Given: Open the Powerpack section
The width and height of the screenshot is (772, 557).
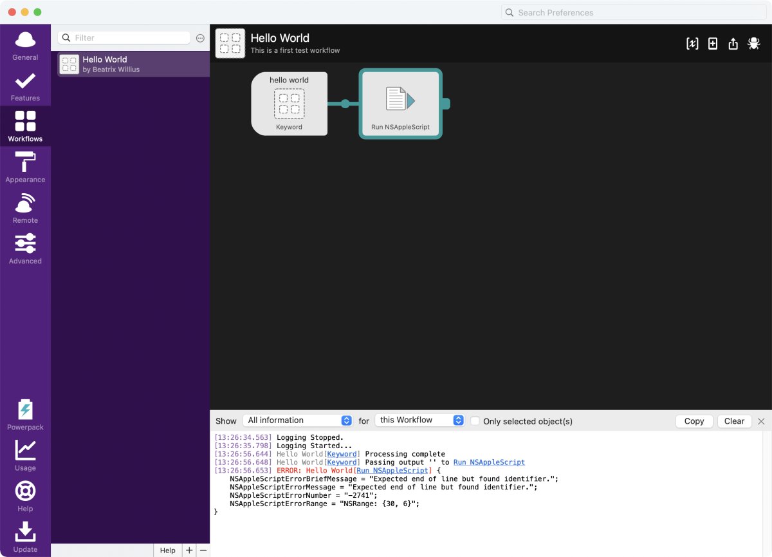Looking at the screenshot, I should (x=25, y=415).
